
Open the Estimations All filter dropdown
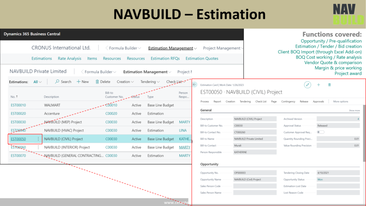[x=38, y=82]
